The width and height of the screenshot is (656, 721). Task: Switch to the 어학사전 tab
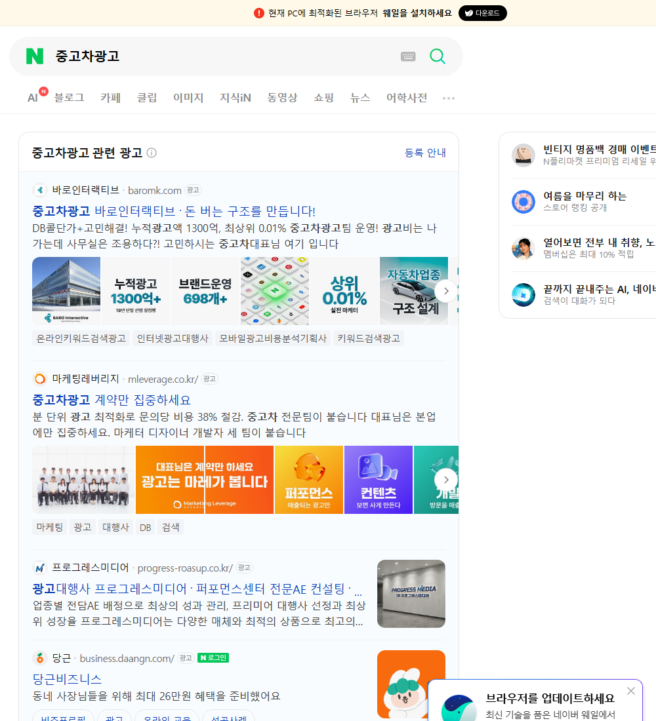click(407, 98)
